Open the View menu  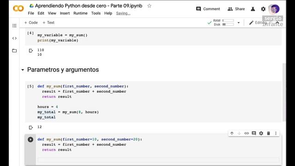(52, 13)
